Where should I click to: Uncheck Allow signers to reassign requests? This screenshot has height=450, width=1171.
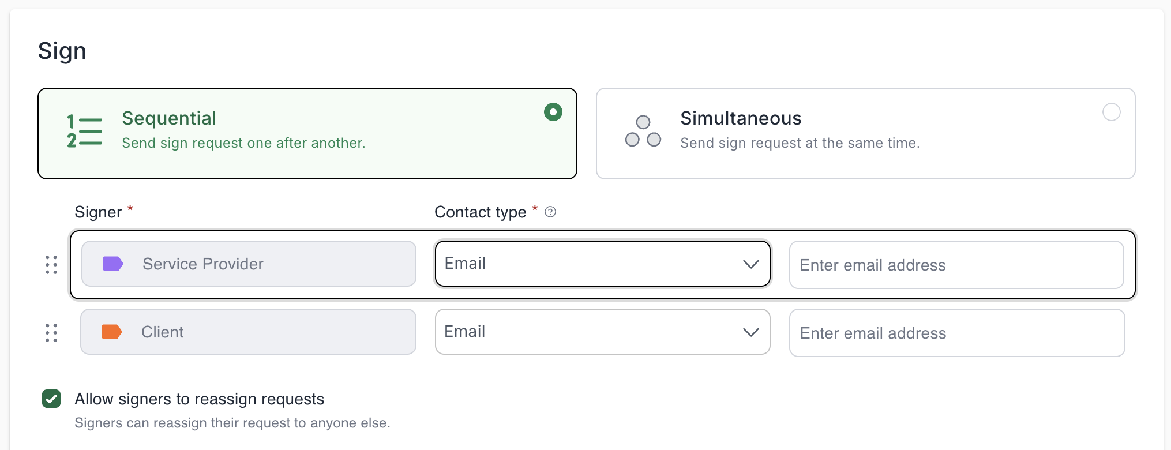pyautogui.click(x=51, y=399)
